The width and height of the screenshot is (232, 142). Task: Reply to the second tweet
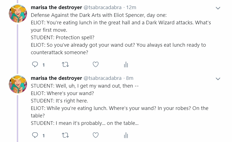pos(35,135)
